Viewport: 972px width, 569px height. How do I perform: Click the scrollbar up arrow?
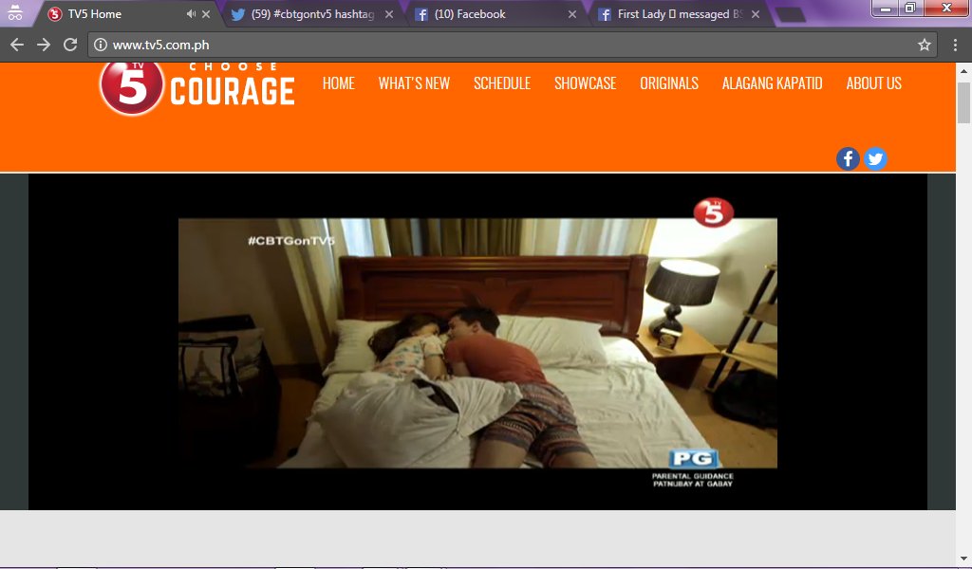point(963,70)
